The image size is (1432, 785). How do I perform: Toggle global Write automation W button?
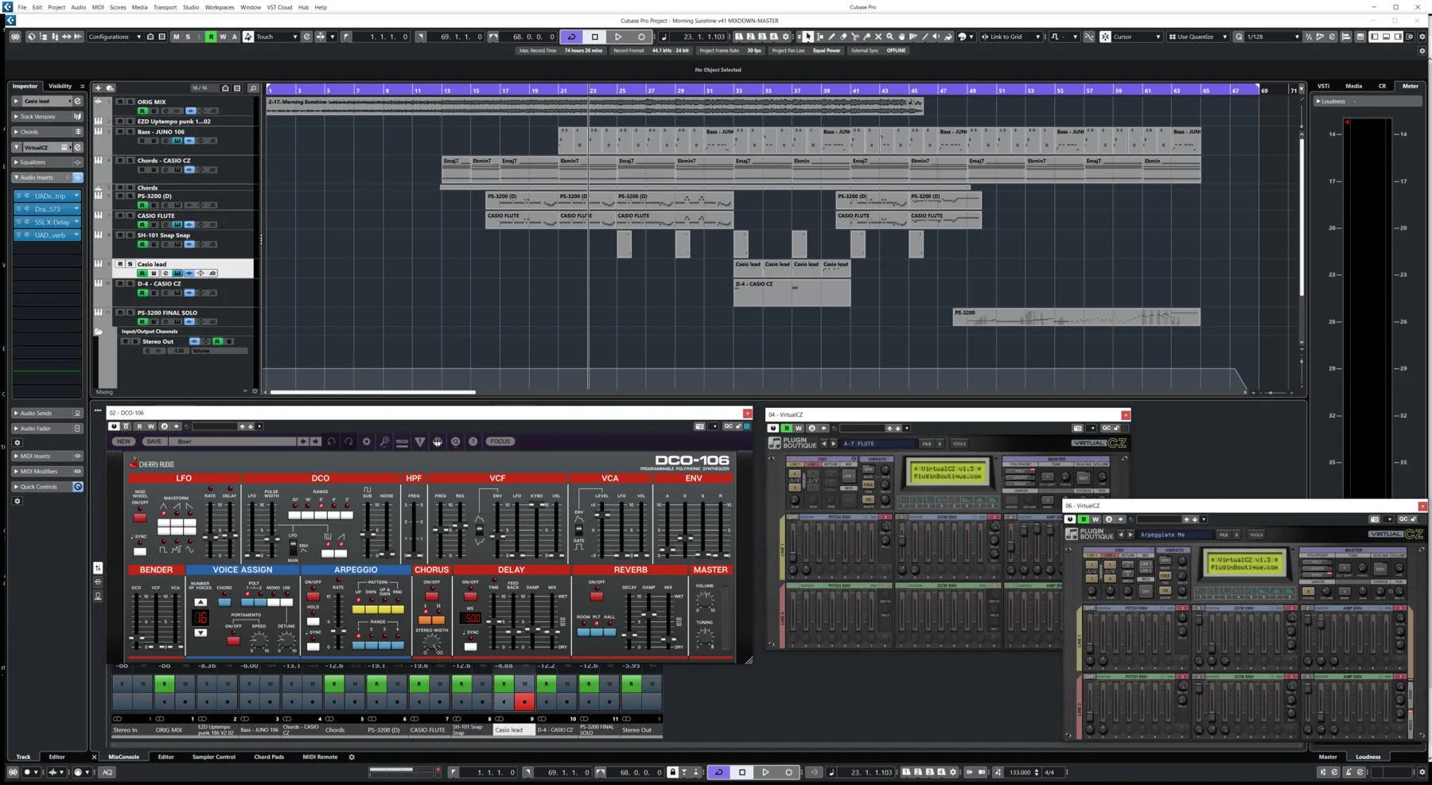(223, 37)
